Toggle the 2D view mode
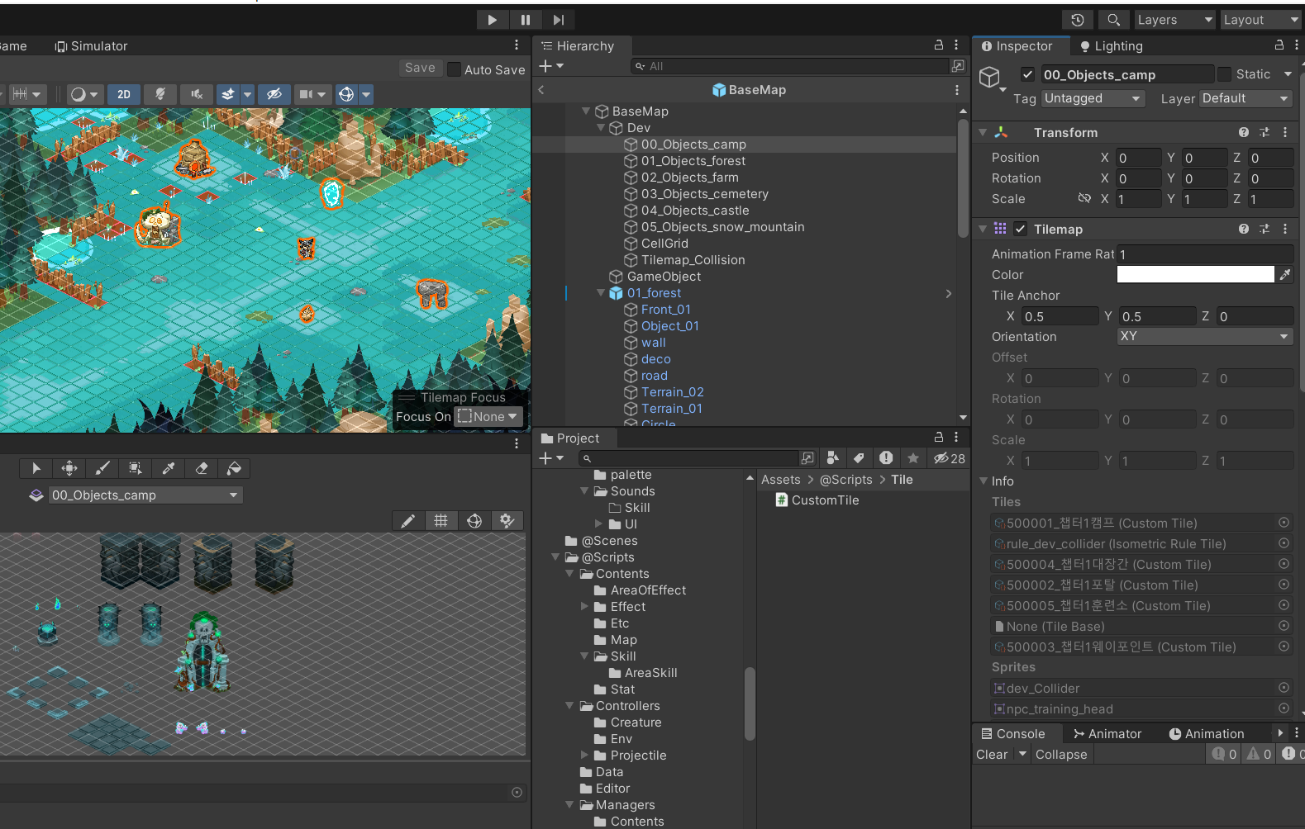The image size is (1305, 829). pos(124,94)
